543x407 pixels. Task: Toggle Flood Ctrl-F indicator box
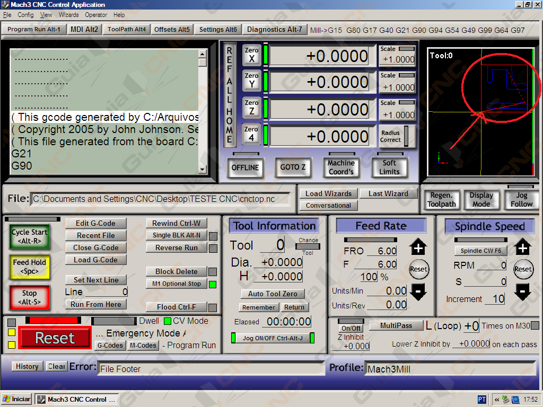point(213,307)
